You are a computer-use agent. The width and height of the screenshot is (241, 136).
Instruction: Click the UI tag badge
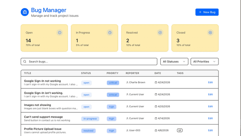(180, 130)
